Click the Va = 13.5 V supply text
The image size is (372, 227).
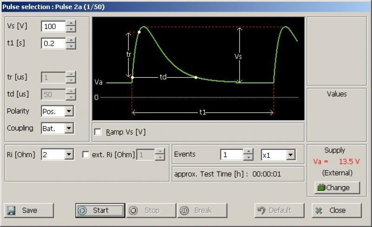coord(336,162)
